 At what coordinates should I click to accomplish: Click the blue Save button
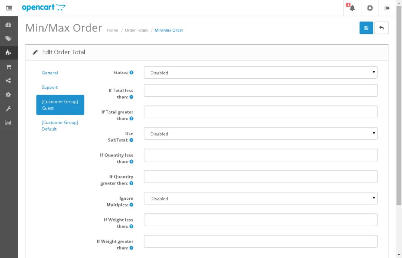click(366, 28)
